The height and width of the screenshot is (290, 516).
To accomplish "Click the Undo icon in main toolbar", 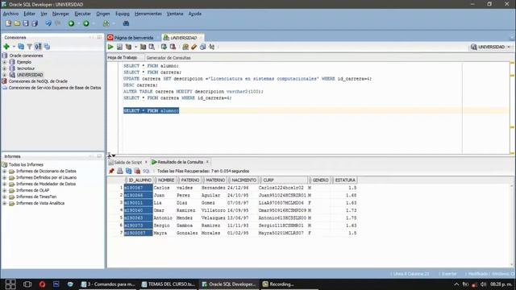I will click(48, 23).
